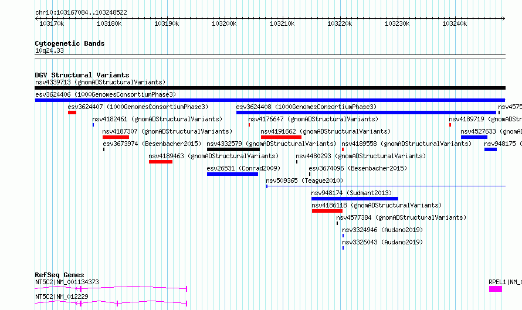Open the nsv4332579 gnomAD label

pos(272,144)
